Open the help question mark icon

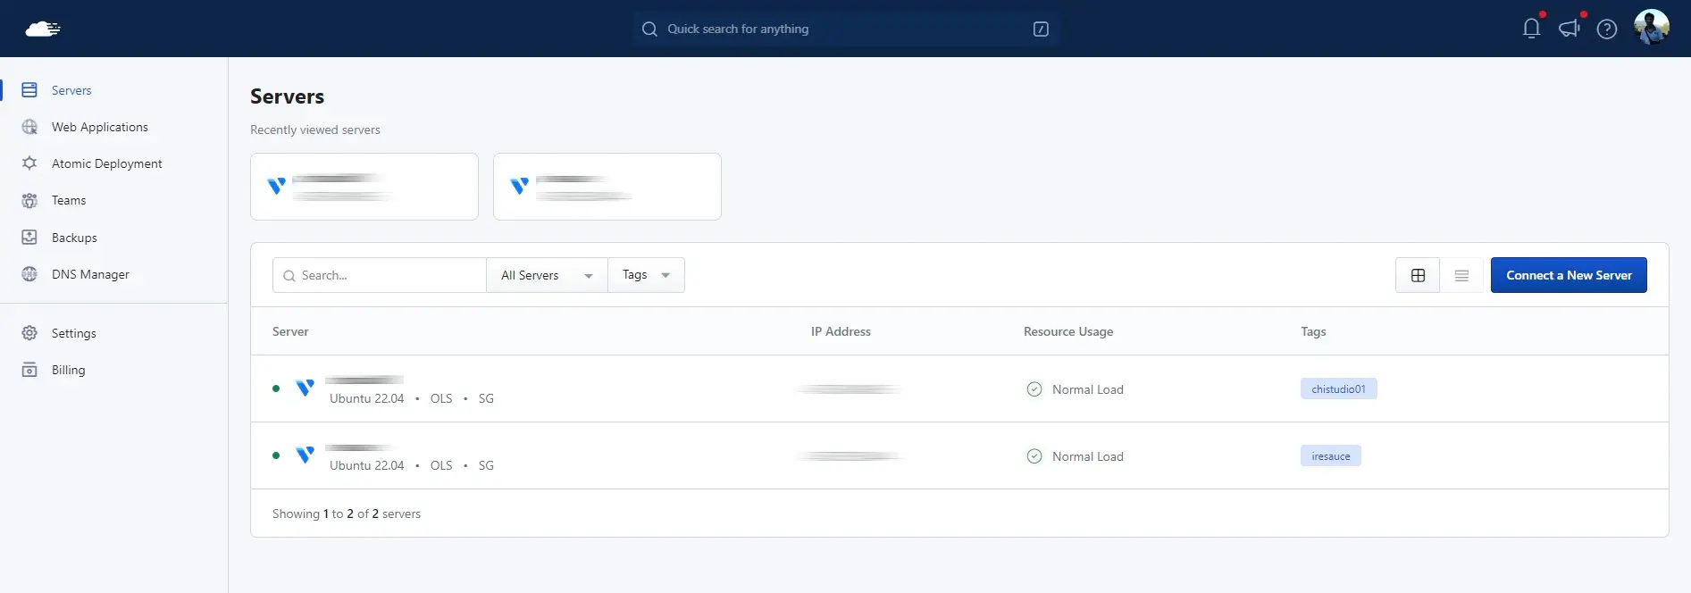pyautogui.click(x=1606, y=29)
